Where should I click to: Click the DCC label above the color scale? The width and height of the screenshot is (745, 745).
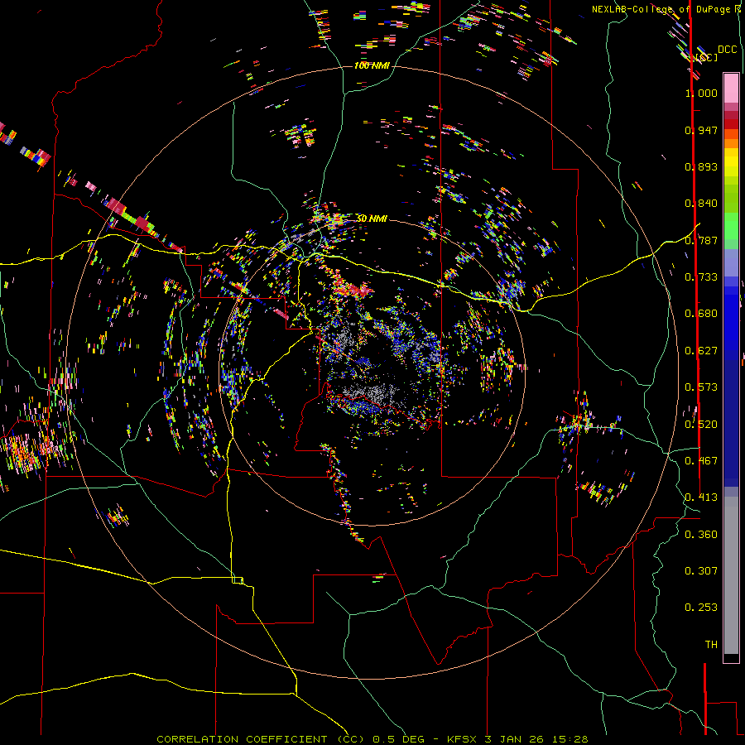point(728,50)
